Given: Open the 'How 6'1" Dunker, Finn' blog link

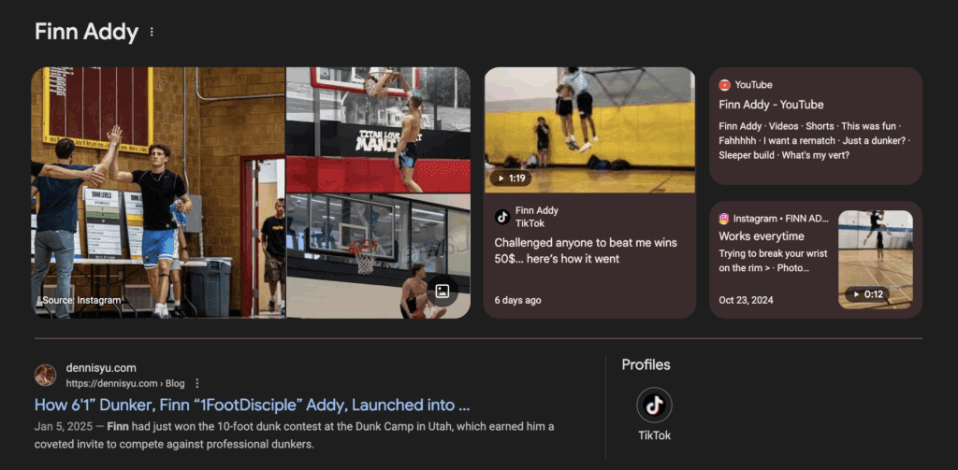Looking at the screenshot, I should click(253, 405).
